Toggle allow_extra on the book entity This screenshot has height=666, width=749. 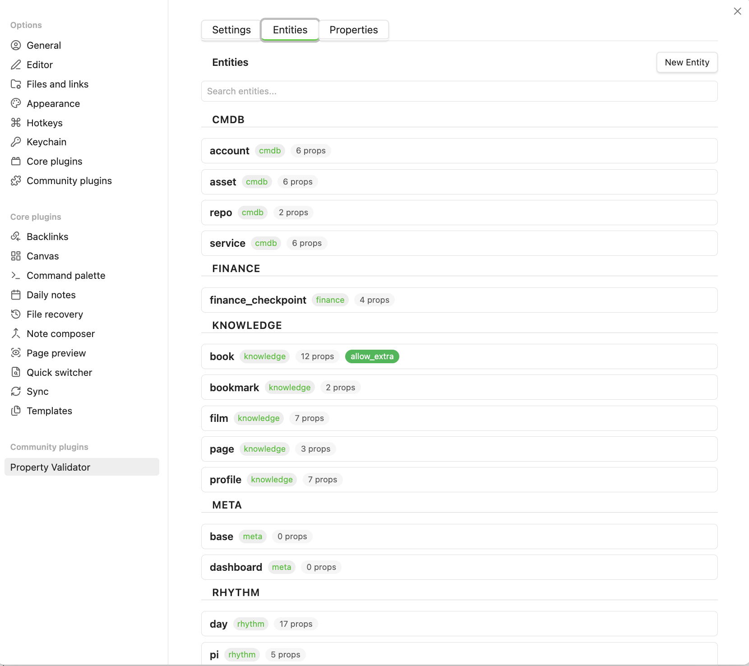[x=372, y=356]
